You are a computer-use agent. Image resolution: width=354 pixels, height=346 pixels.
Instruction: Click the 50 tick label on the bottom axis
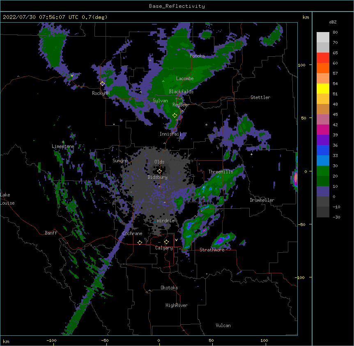(x=211, y=340)
